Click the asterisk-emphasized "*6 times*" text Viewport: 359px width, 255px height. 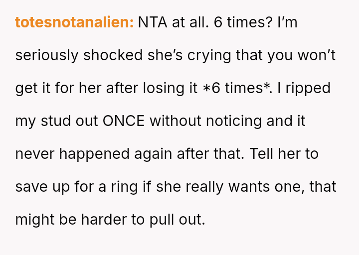coord(237,88)
